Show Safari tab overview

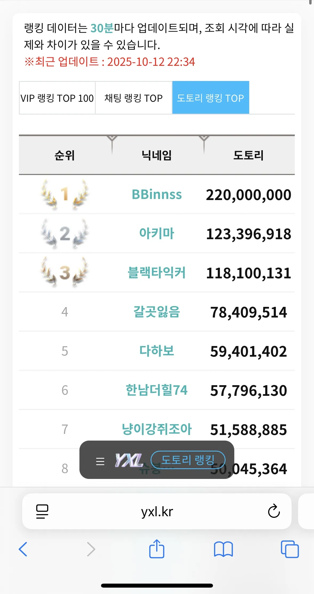click(x=290, y=549)
